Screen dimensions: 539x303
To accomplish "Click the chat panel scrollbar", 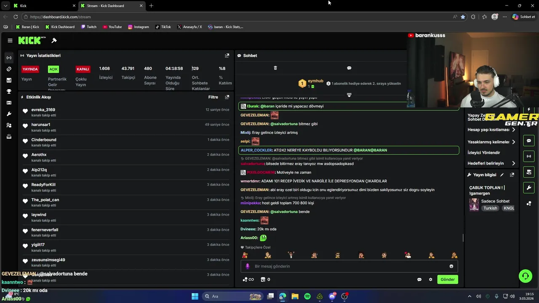I will point(463,238).
